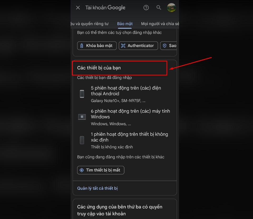Click the QR icon on Authenticator button
Screen dimensions: 253x219
coord(123,45)
